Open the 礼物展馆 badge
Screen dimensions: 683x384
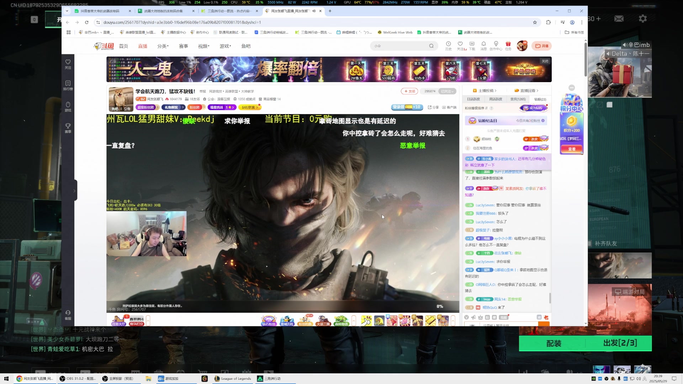point(173,107)
